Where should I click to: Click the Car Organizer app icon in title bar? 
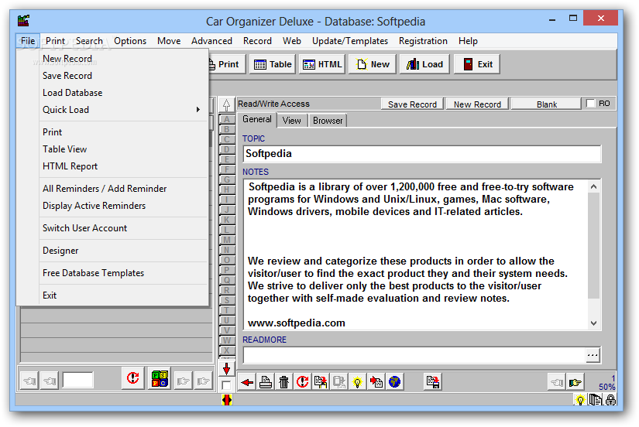click(24, 20)
